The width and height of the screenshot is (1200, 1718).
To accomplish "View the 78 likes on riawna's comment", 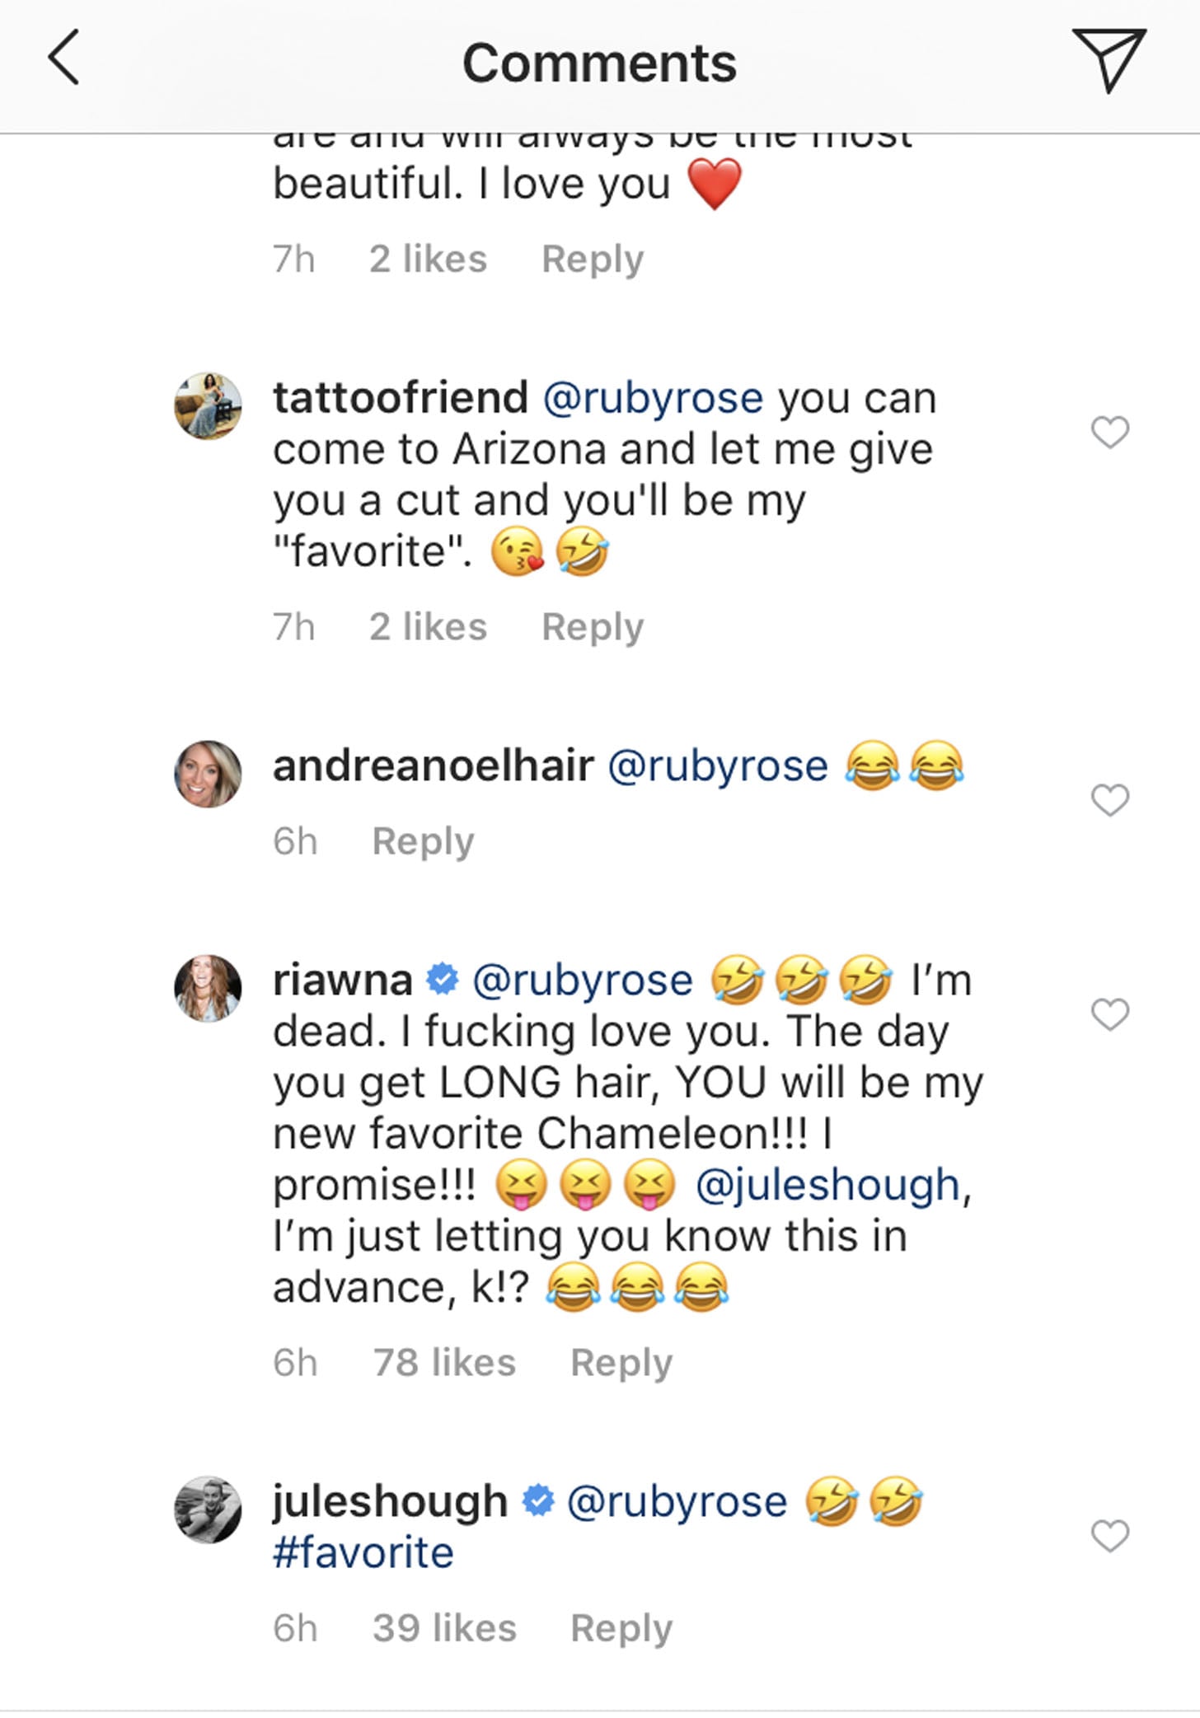I will 444,1362.
